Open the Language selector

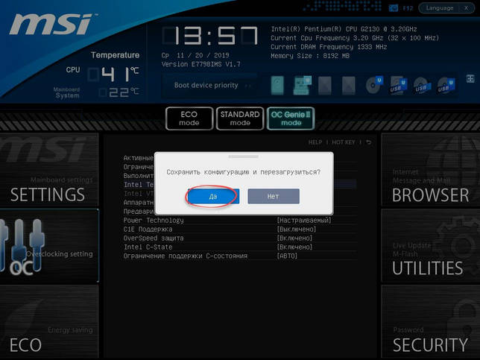tap(440, 8)
